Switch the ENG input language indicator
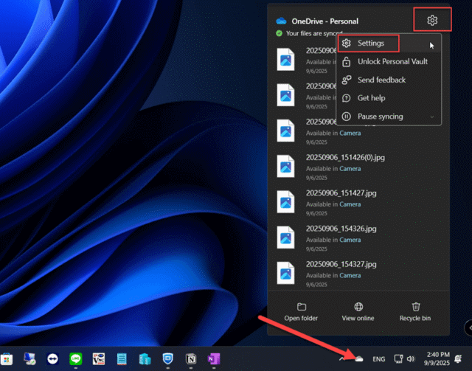The width and height of the screenshot is (472, 371). tap(378, 359)
